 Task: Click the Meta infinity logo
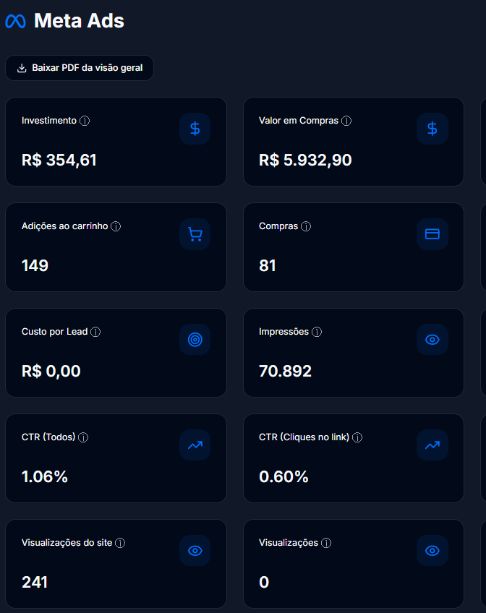coord(15,22)
